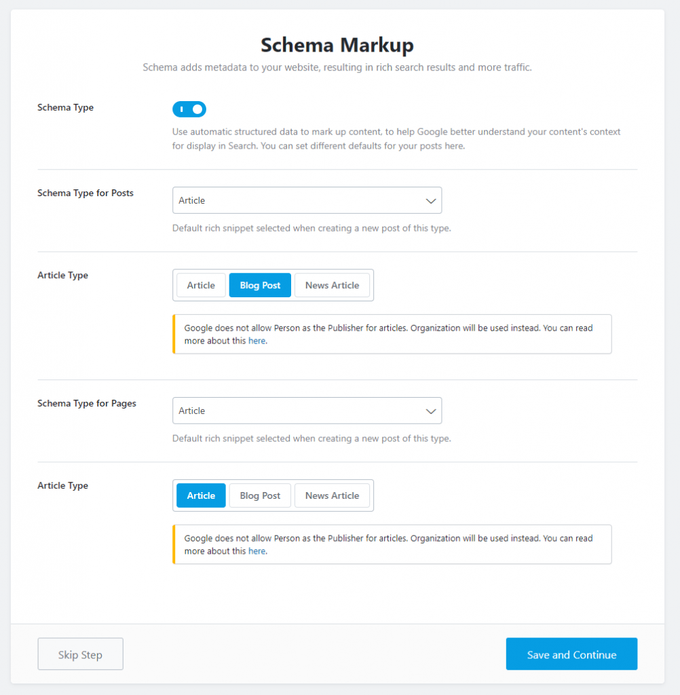
Task: Select News Article as Pages article type
Action: (x=332, y=495)
